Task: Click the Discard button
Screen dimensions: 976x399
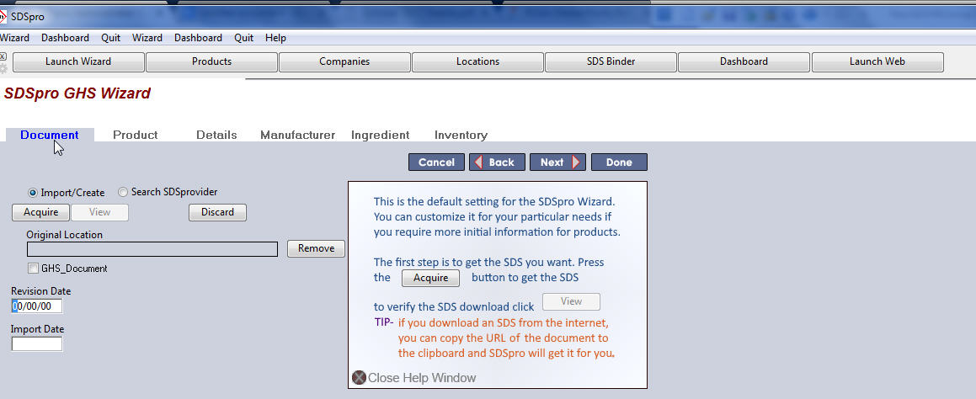Action: click(x=218, y=212)
